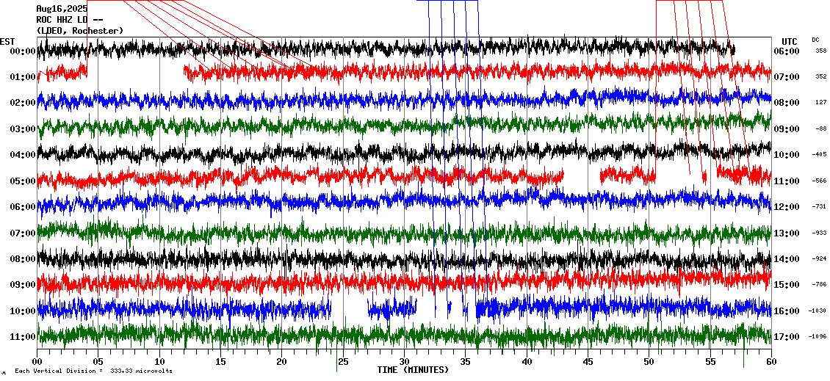Click the Aug16,2025 date label
Viewport: 830px width, 381px height.
[61, 9]
